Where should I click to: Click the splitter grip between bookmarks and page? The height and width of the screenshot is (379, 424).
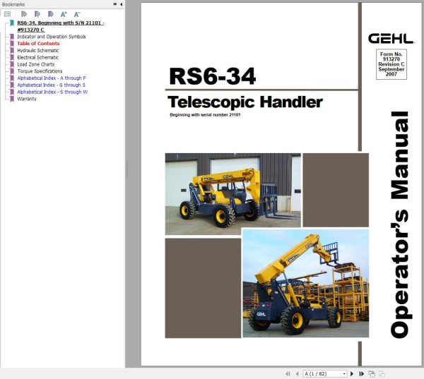(x=126, y=169)
